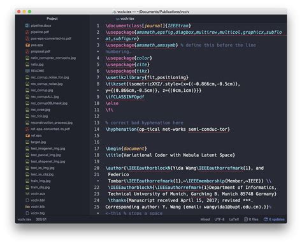Image resolution: width=302 pixels, height=245 pixels.
Task: Click the Technical University of Munich line
Action: click(192, 194)
